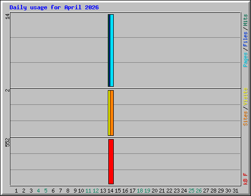Click the cyan Pages bar for day 14

[x=112, y=50]
